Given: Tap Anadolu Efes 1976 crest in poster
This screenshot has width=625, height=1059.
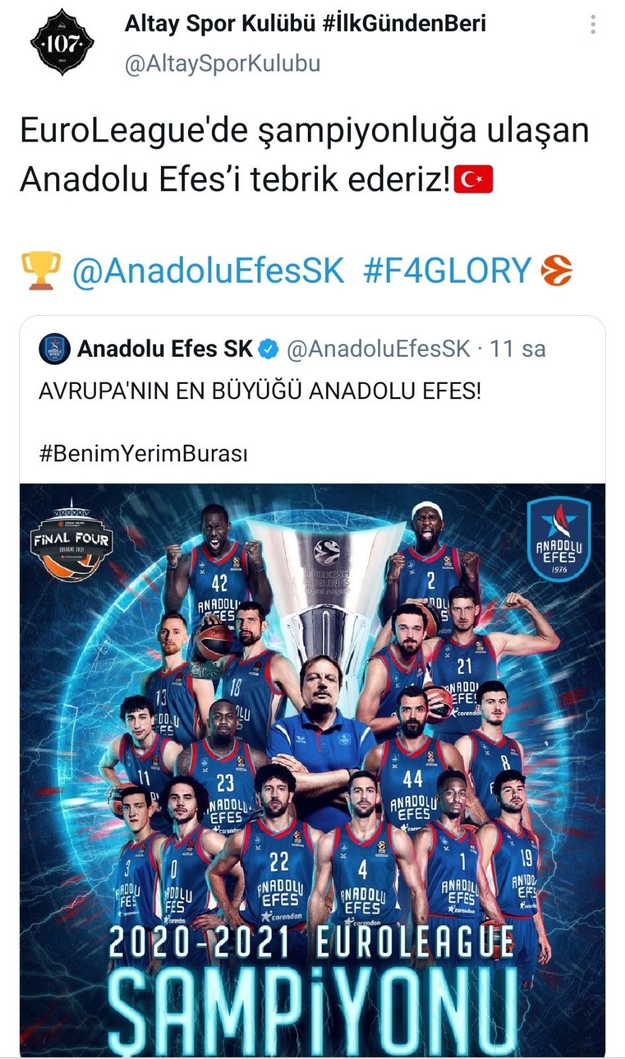Looking at the screenshot, I should [559, 538].
